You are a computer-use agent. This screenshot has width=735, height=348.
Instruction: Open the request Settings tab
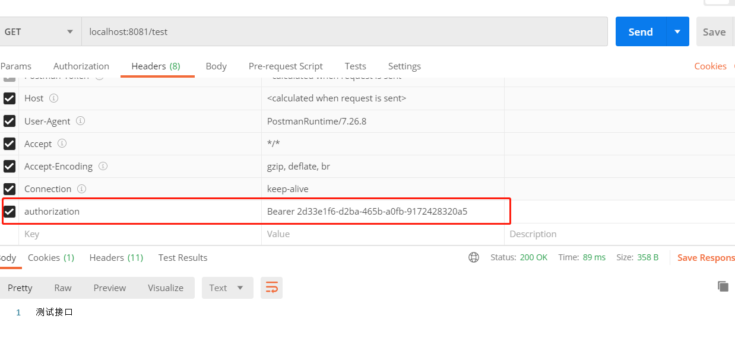click(x=404, y=66)
